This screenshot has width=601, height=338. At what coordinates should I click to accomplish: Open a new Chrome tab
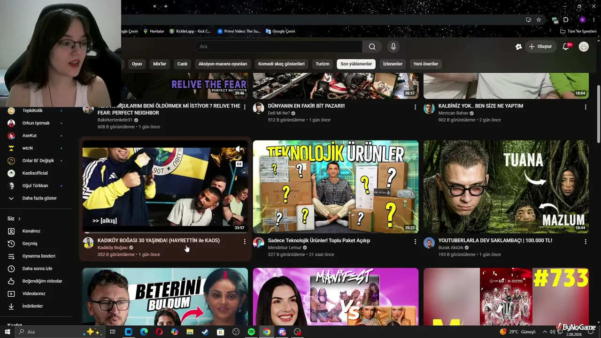point(166,6)
